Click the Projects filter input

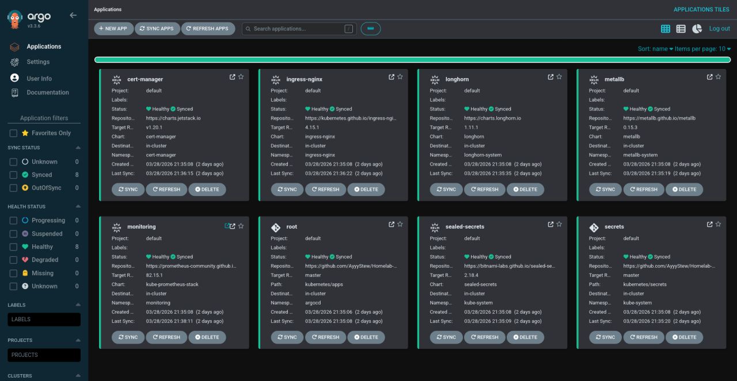(x=44, y=355)
